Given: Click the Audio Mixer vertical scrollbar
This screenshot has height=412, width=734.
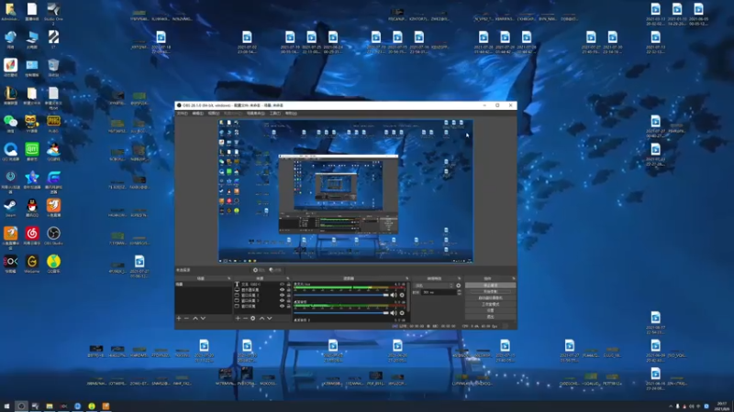Looking at the screenshot, I should [408, 297].
